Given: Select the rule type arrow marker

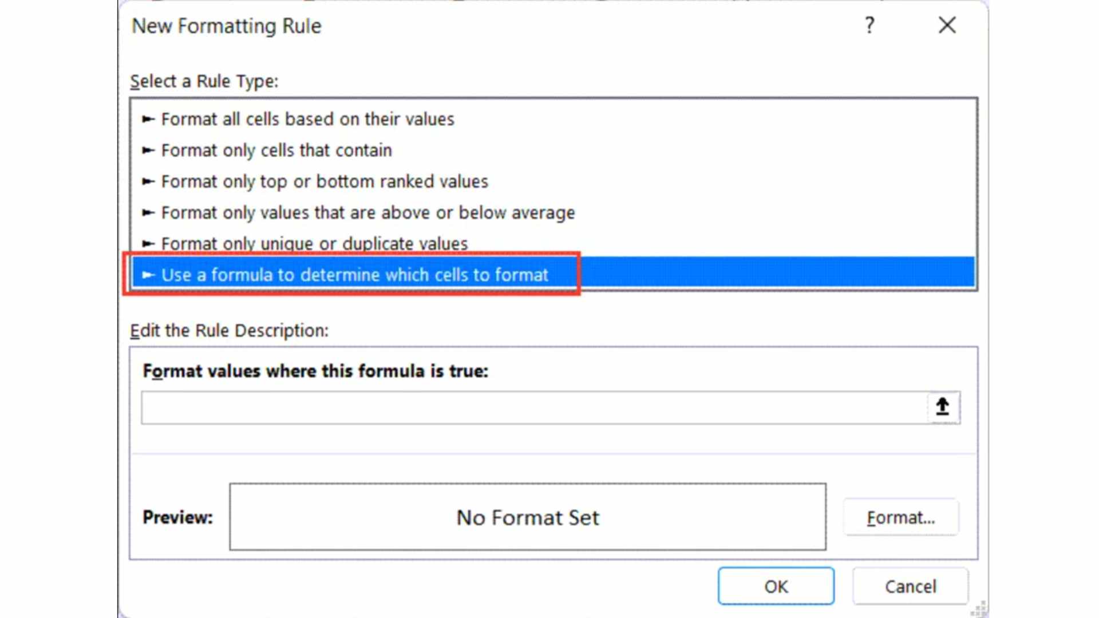Looking at the screenshot, I should click(148, 275).
